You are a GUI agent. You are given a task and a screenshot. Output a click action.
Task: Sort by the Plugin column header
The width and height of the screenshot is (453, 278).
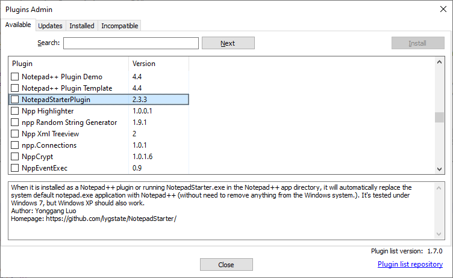click(69, 64)
